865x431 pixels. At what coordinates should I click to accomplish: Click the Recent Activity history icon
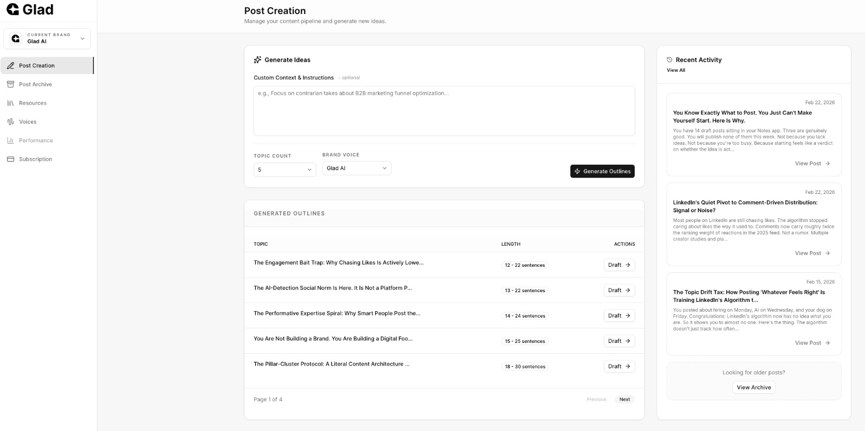pos(669,60)
